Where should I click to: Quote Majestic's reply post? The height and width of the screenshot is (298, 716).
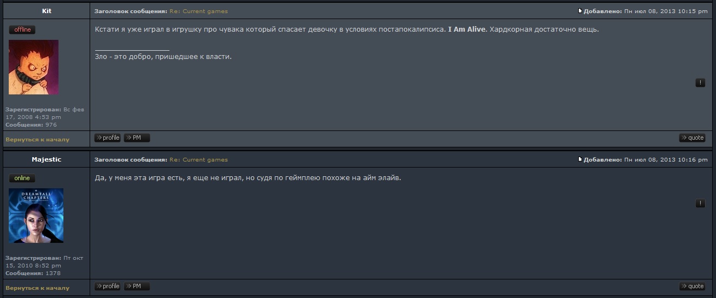pyautogui.click(x=692, y=287)
